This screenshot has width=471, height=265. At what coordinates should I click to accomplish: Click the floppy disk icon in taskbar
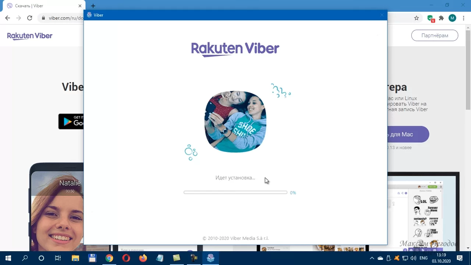tap(92, 258)
